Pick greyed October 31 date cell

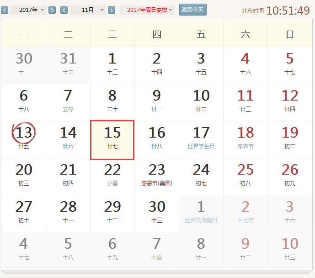pyautogui.click(x=68, y=64)
